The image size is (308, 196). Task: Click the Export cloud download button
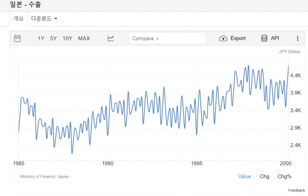tap(232, 38)
